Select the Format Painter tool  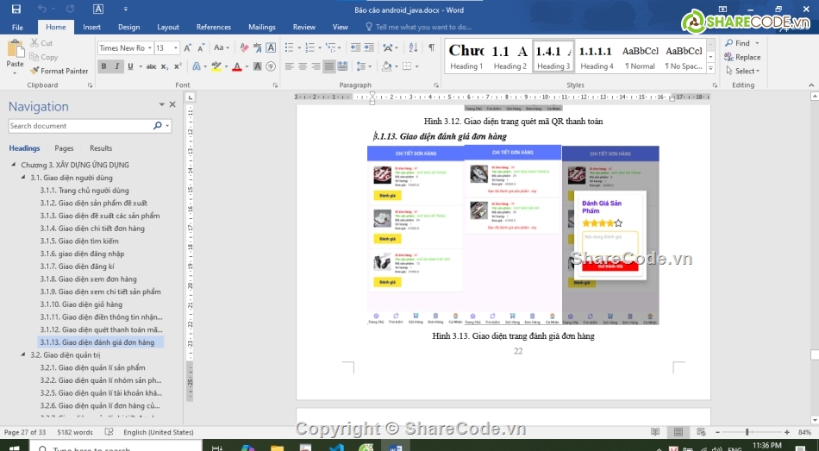[59, 71]
